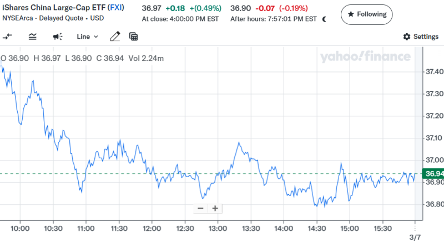Click the 3/7 date marker

415,236
